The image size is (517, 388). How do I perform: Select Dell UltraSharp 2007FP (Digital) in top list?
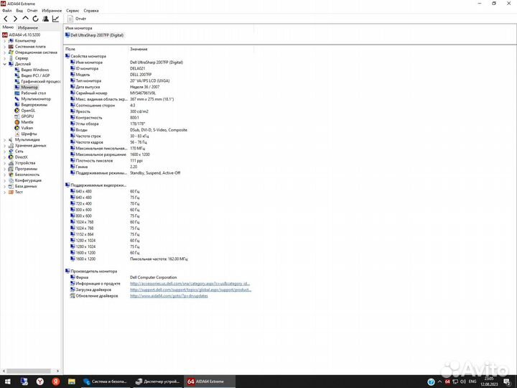94,35
